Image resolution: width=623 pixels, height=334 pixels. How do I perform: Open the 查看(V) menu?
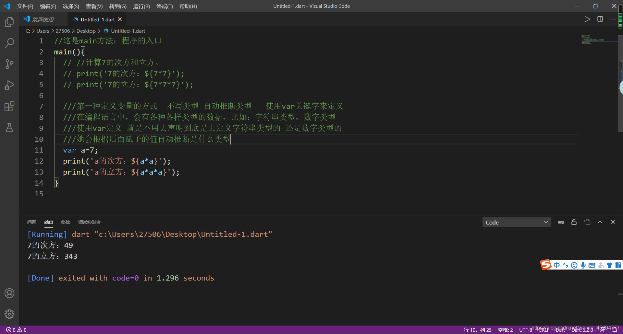click(94, 6)
